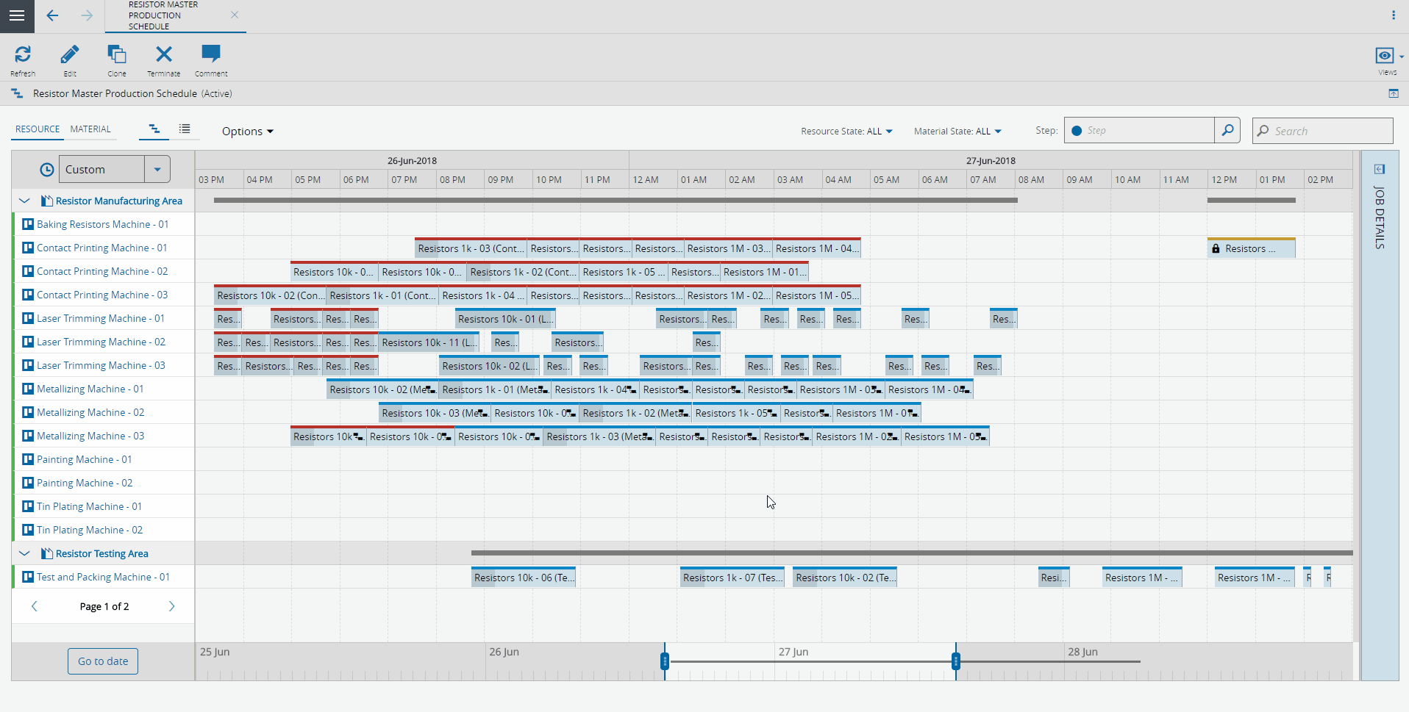Collapse the Resistor Manufacturing Area group
This screenshot has height=712, width=1409.
24,201
